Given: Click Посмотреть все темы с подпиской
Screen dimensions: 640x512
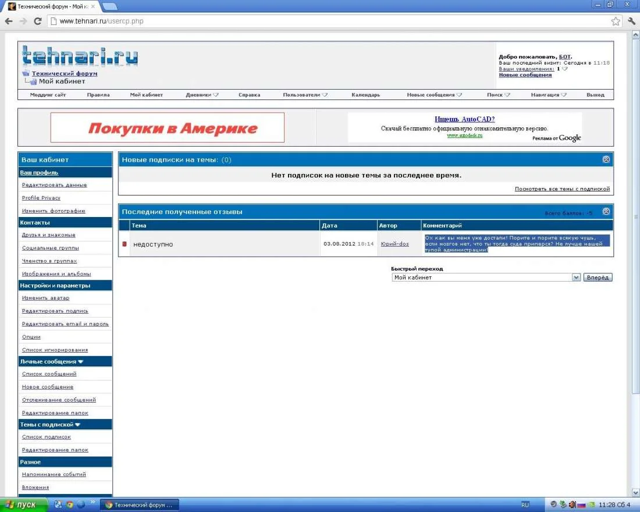Looking at the screenshot, I should (x=562, y=189).
